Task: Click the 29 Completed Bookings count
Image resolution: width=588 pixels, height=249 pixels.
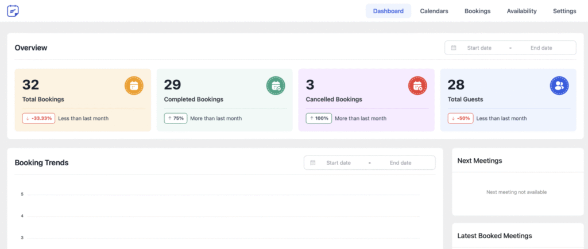Action: point(172,84)
